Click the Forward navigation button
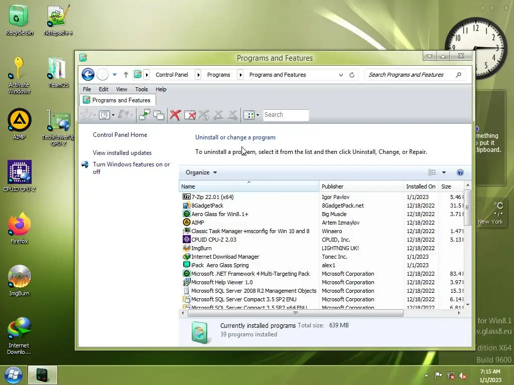 pos(102,75)
